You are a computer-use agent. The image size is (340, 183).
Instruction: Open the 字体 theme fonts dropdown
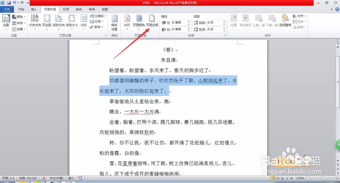(x=19, y=23)
